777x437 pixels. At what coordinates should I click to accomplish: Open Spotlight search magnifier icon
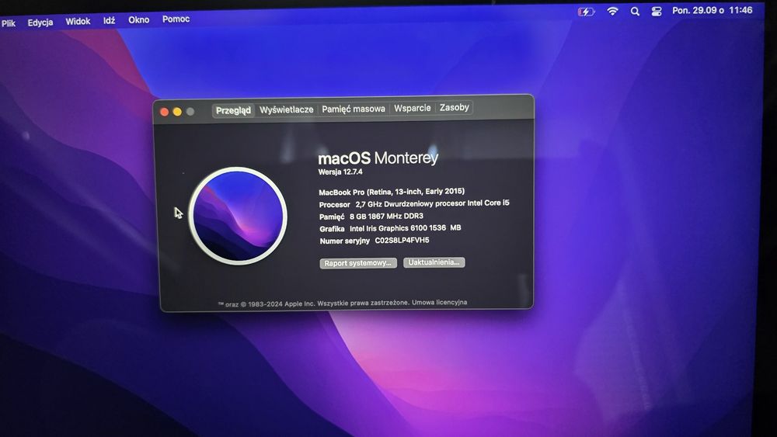[635, 11]
